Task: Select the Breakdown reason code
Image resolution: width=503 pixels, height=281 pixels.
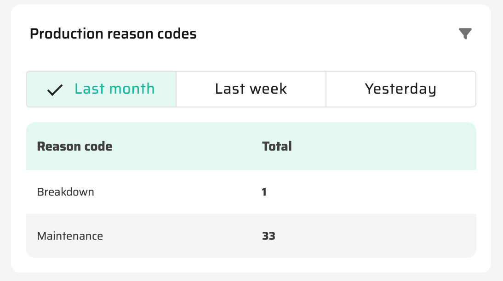Action: coord(66,192)
